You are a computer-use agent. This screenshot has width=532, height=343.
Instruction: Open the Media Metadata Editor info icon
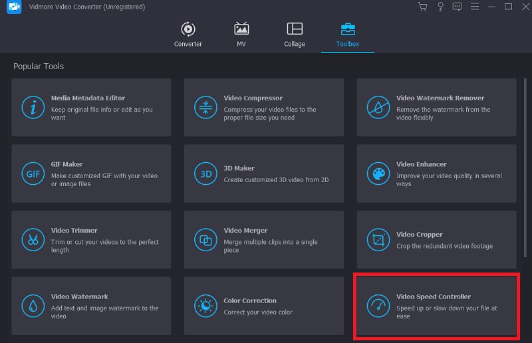33,107
